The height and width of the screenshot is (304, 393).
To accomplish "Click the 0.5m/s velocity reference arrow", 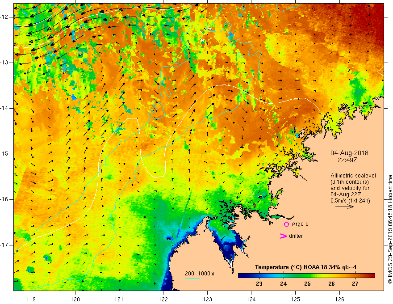I will pyautogui.click(x=345, y=207).
